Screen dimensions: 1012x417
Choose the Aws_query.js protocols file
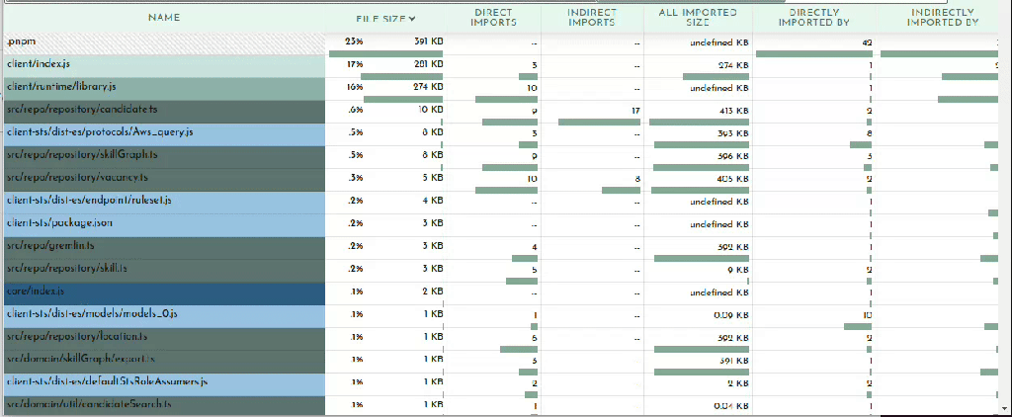(163, 132)
